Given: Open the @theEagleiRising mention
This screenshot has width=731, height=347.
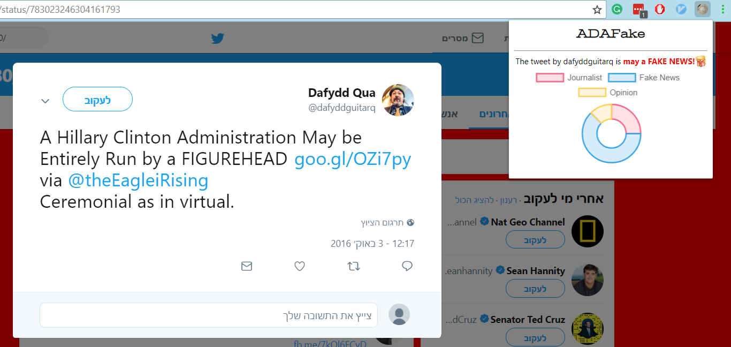Looking at the screenshot, I should pyautogui.click(x=138, y=180).
